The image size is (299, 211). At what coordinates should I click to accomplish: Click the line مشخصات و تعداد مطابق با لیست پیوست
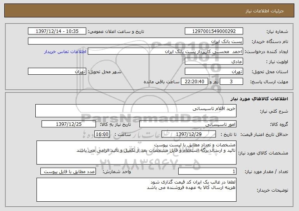[x=195, y=145]
